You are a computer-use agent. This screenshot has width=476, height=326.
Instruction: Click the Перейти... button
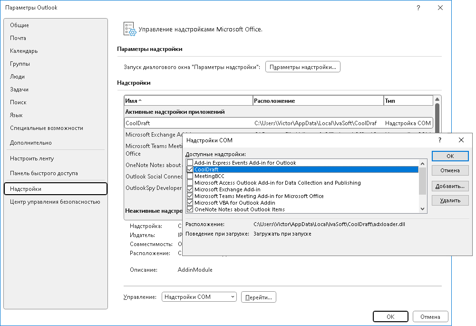tap(259, 297)
